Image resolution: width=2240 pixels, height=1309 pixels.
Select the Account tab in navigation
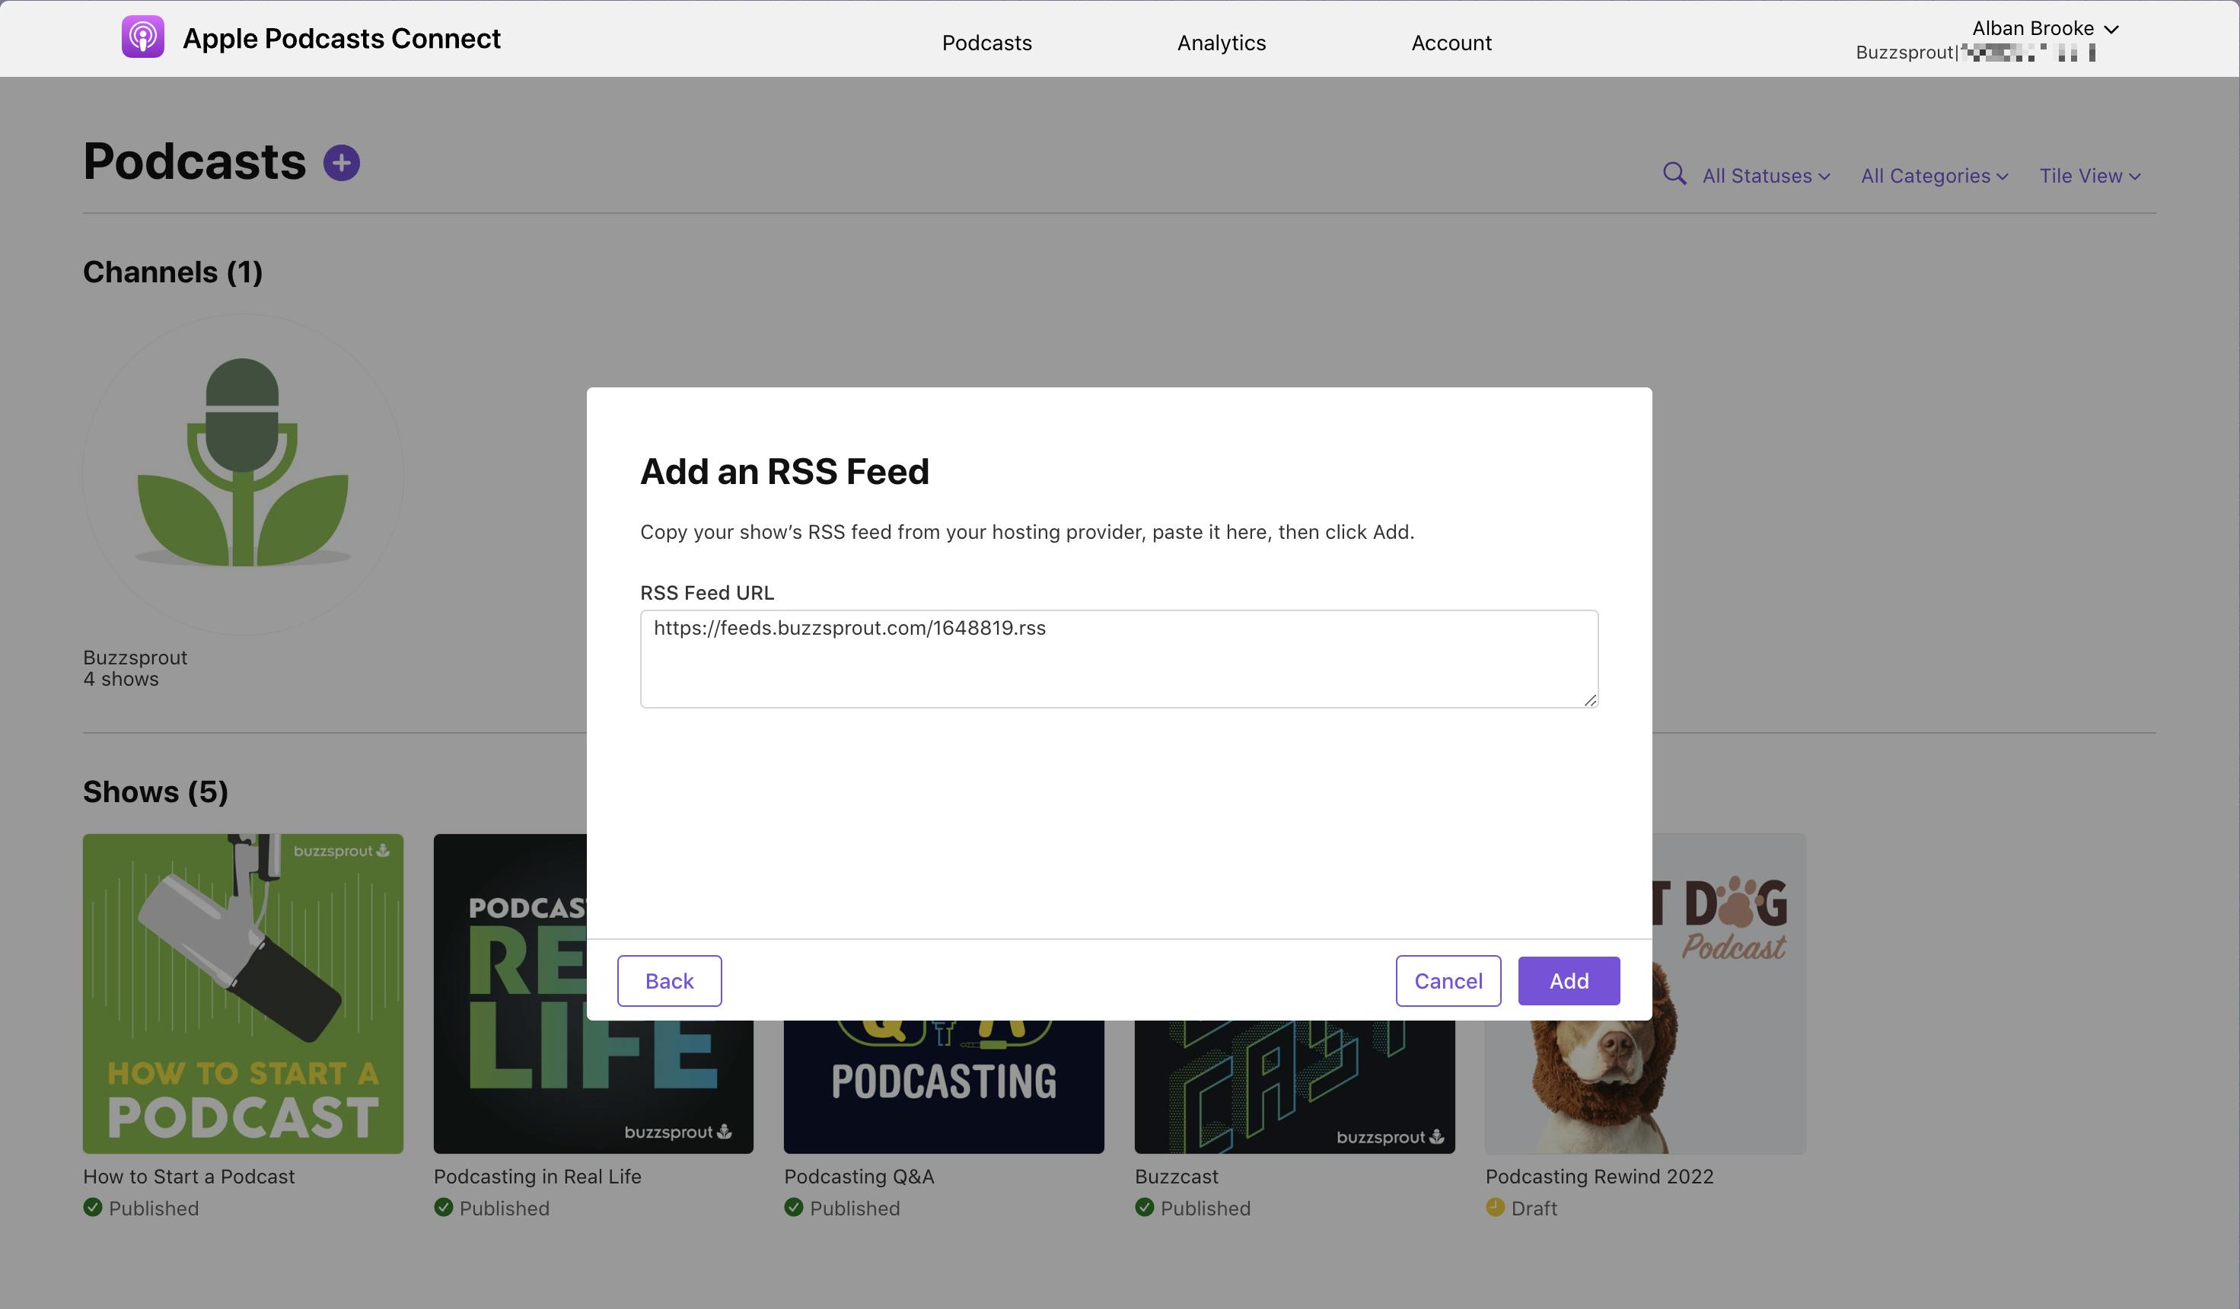click(1451, 40)
